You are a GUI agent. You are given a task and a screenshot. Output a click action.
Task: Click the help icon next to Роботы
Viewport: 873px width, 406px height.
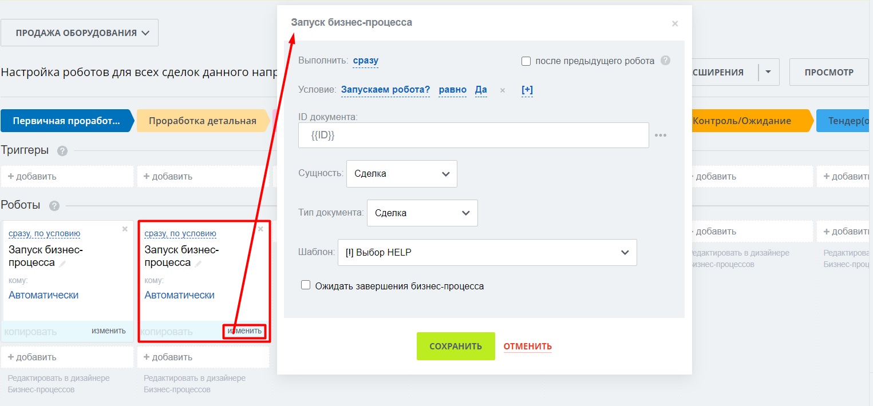click(x=54, y=206)
